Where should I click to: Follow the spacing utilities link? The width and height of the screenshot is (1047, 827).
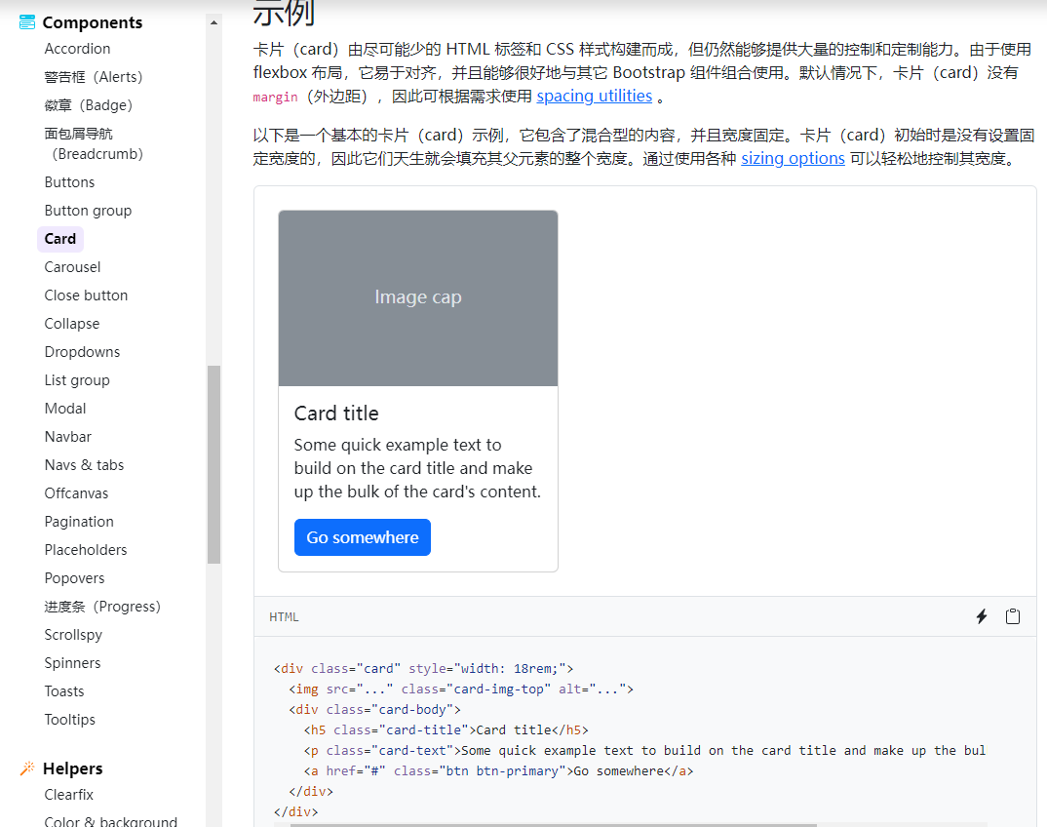point(595,97)
